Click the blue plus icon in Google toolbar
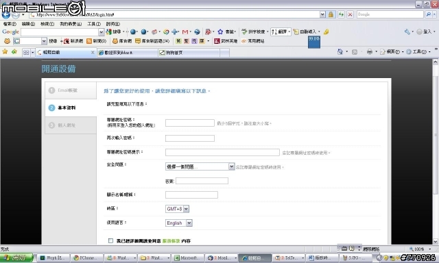The image size is (439, 263). [x=175, y=32]
